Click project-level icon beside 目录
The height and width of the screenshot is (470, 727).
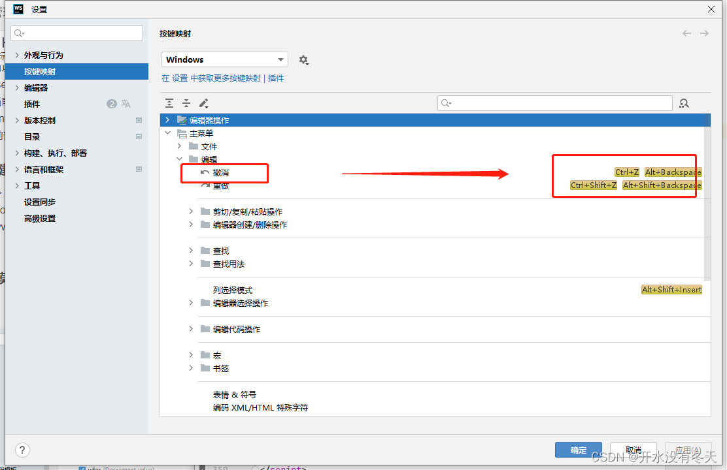pyautogui.click(x=139, y=136)
